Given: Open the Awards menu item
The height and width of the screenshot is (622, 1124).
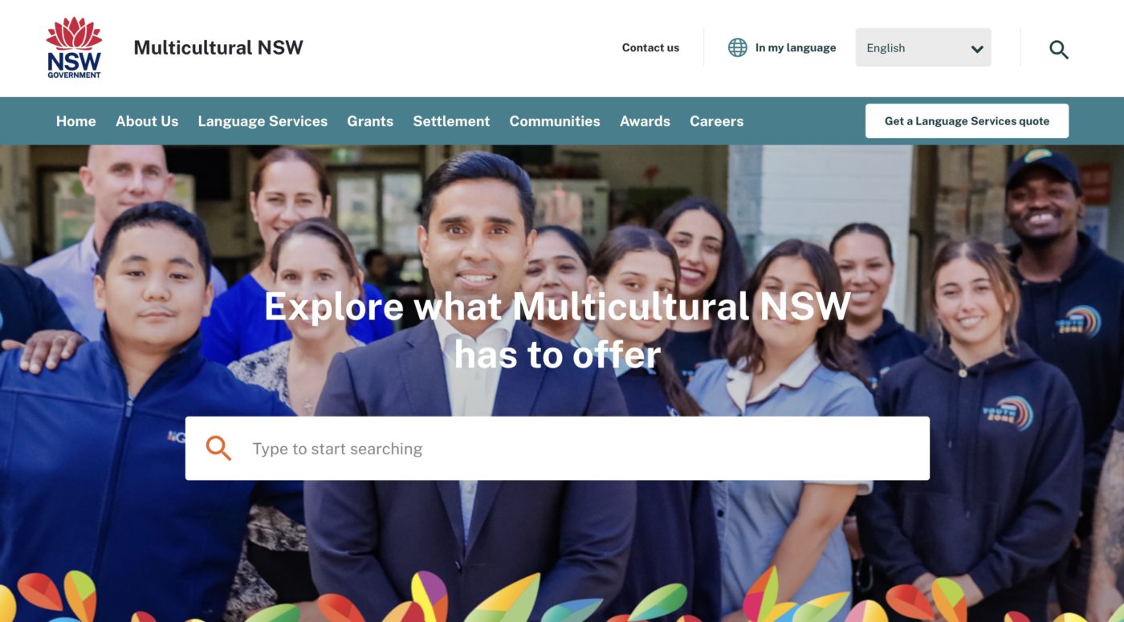Looking at the screenshot, I should pos(645,121).
